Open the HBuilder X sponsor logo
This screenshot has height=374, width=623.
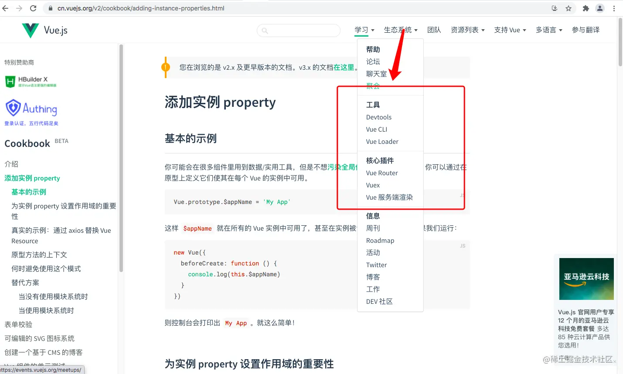(31, 82)
